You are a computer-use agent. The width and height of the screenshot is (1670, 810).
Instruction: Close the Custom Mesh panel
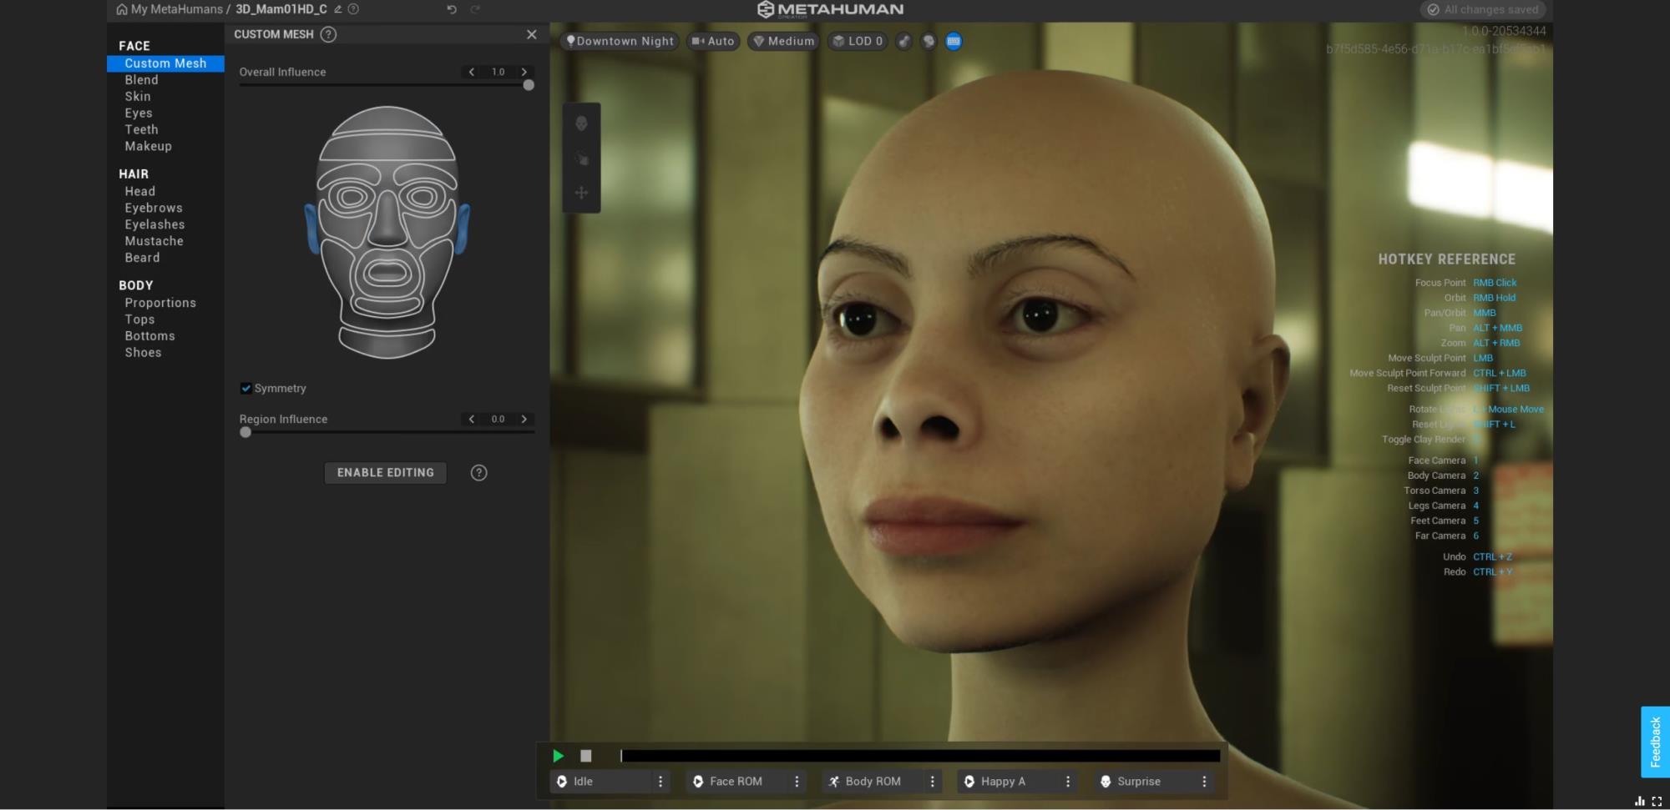(x=532, y=34)
